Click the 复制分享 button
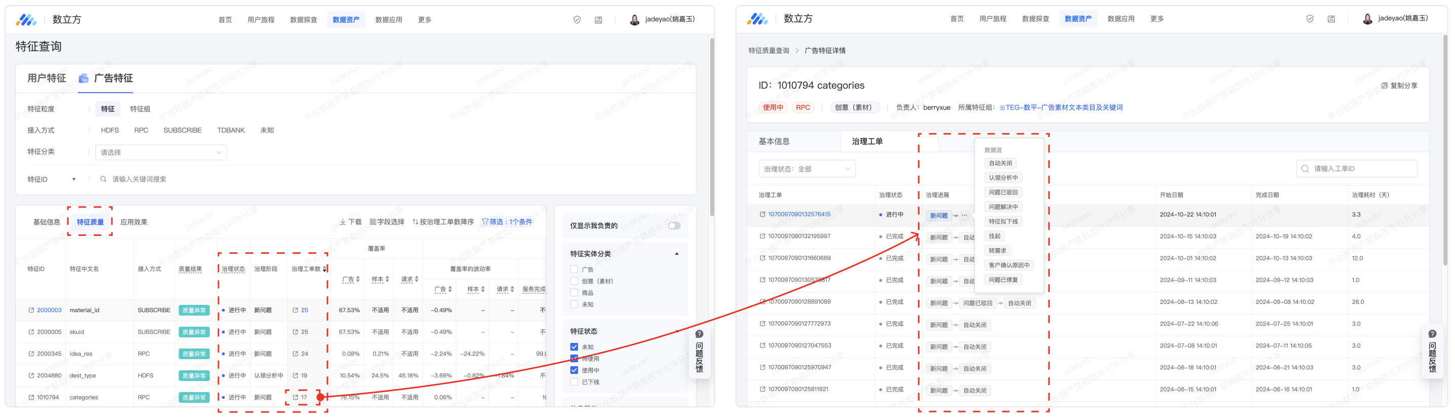1455x417 pixels. click(x=1399, y=86)
